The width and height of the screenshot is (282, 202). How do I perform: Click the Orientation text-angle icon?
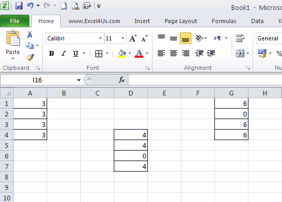point(199,38)
